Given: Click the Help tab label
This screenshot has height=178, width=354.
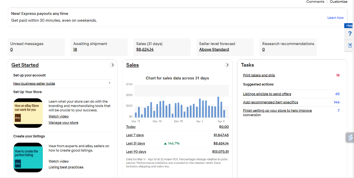Looking at the screenshot, I should click(349, 26).
